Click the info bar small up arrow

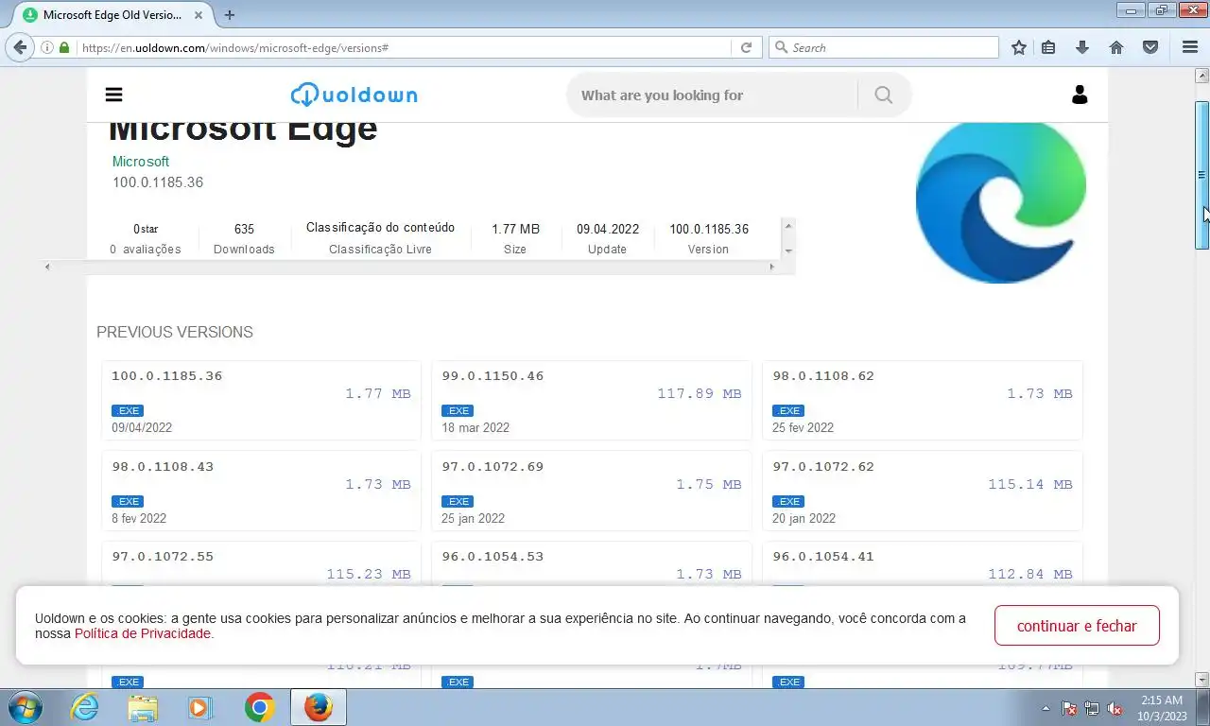coord(788,226)
